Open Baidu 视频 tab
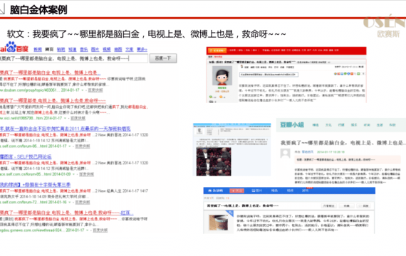The image size is (406, 256). 106,49
